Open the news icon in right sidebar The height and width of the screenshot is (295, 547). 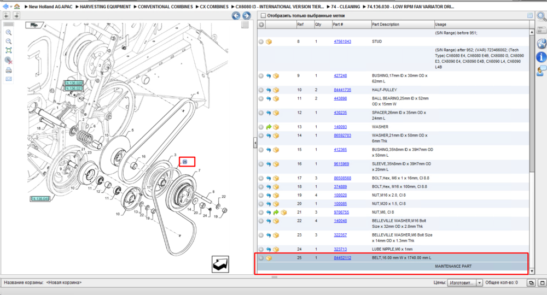pyautogui.click(x=542, y=31)
